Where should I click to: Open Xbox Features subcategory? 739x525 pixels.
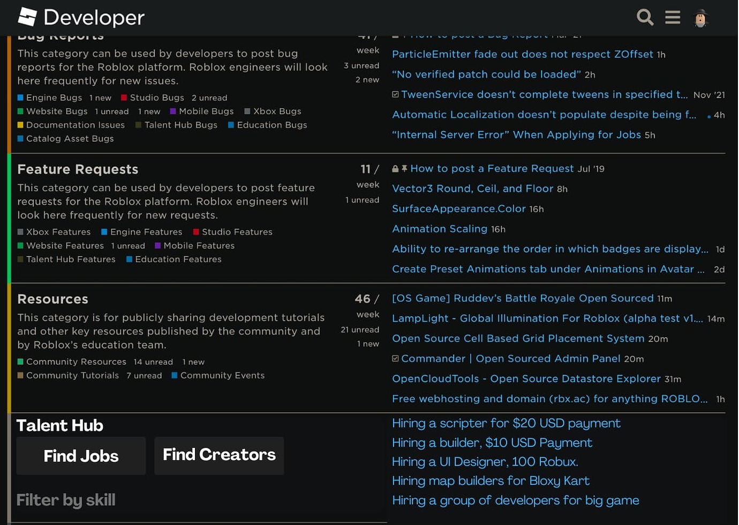click(x=54, y=232)
